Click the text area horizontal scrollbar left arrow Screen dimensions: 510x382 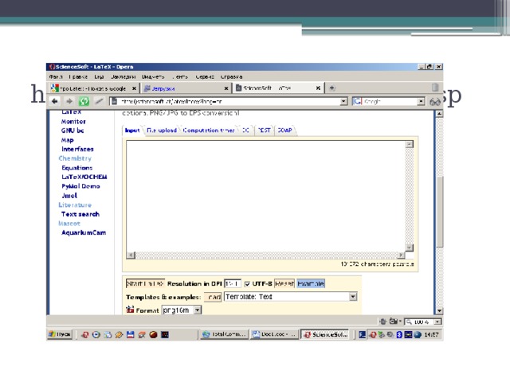(x=131, y=255)
